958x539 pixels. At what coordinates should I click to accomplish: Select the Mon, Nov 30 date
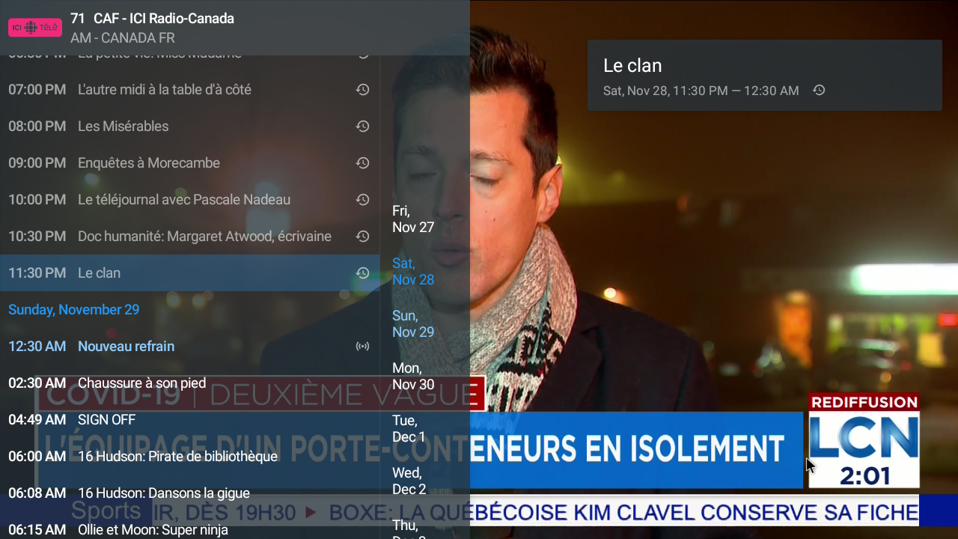coord(413,377)
